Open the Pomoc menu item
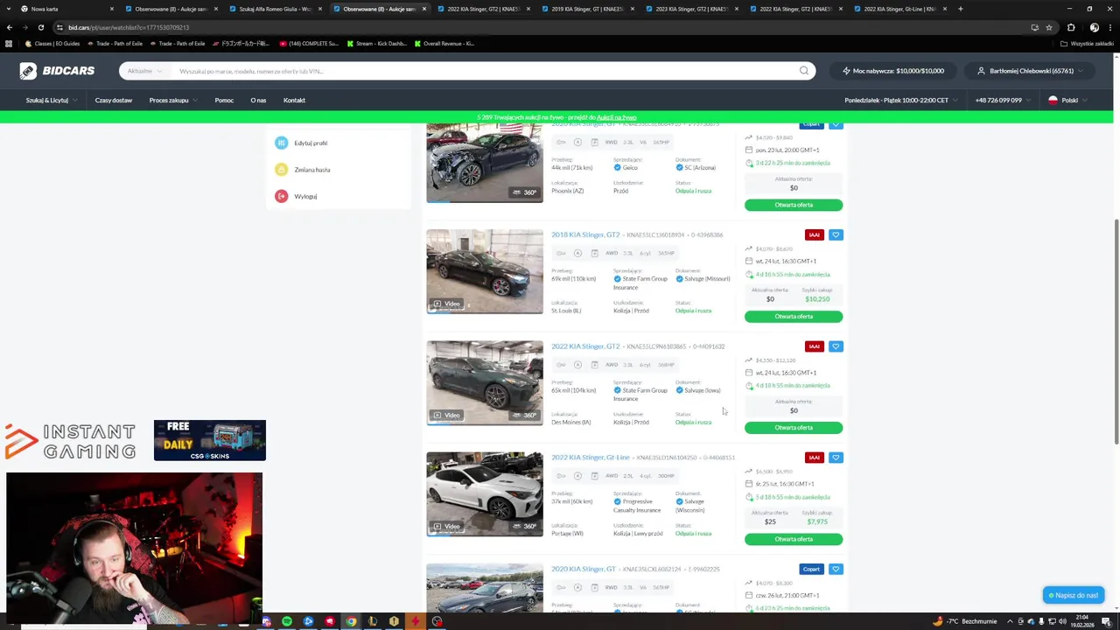 click(224, 100)
